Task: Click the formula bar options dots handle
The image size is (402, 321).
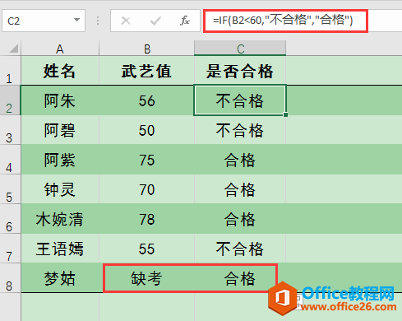Action: point(98,21)
